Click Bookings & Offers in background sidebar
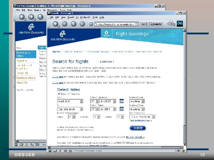Viewport: 214px width, 160px height. click(26, 54)
